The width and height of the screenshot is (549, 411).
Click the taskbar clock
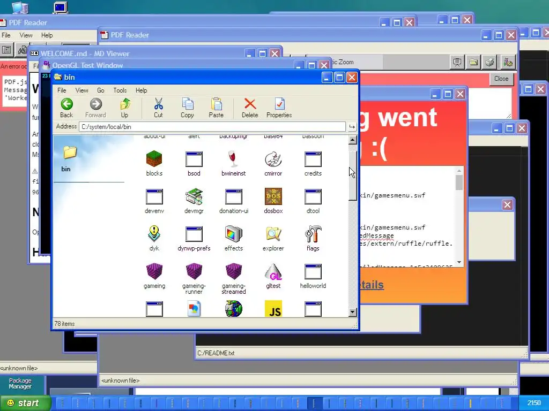[x=534, y=403]
